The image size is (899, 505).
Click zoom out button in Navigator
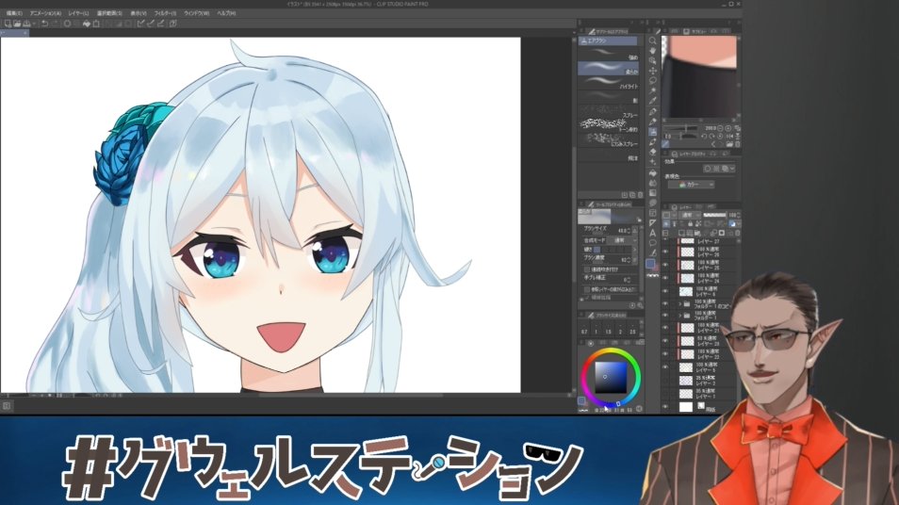point(721,128)
